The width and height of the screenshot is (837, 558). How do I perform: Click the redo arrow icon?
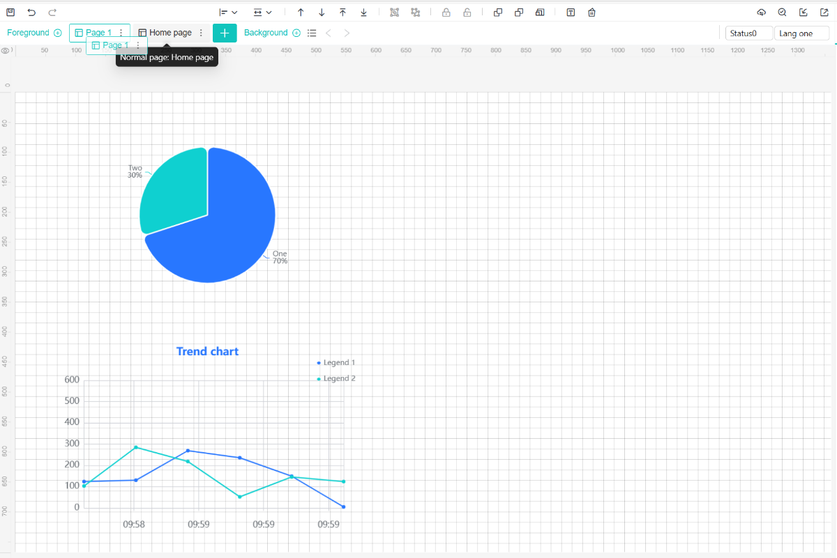pos(52,12)
